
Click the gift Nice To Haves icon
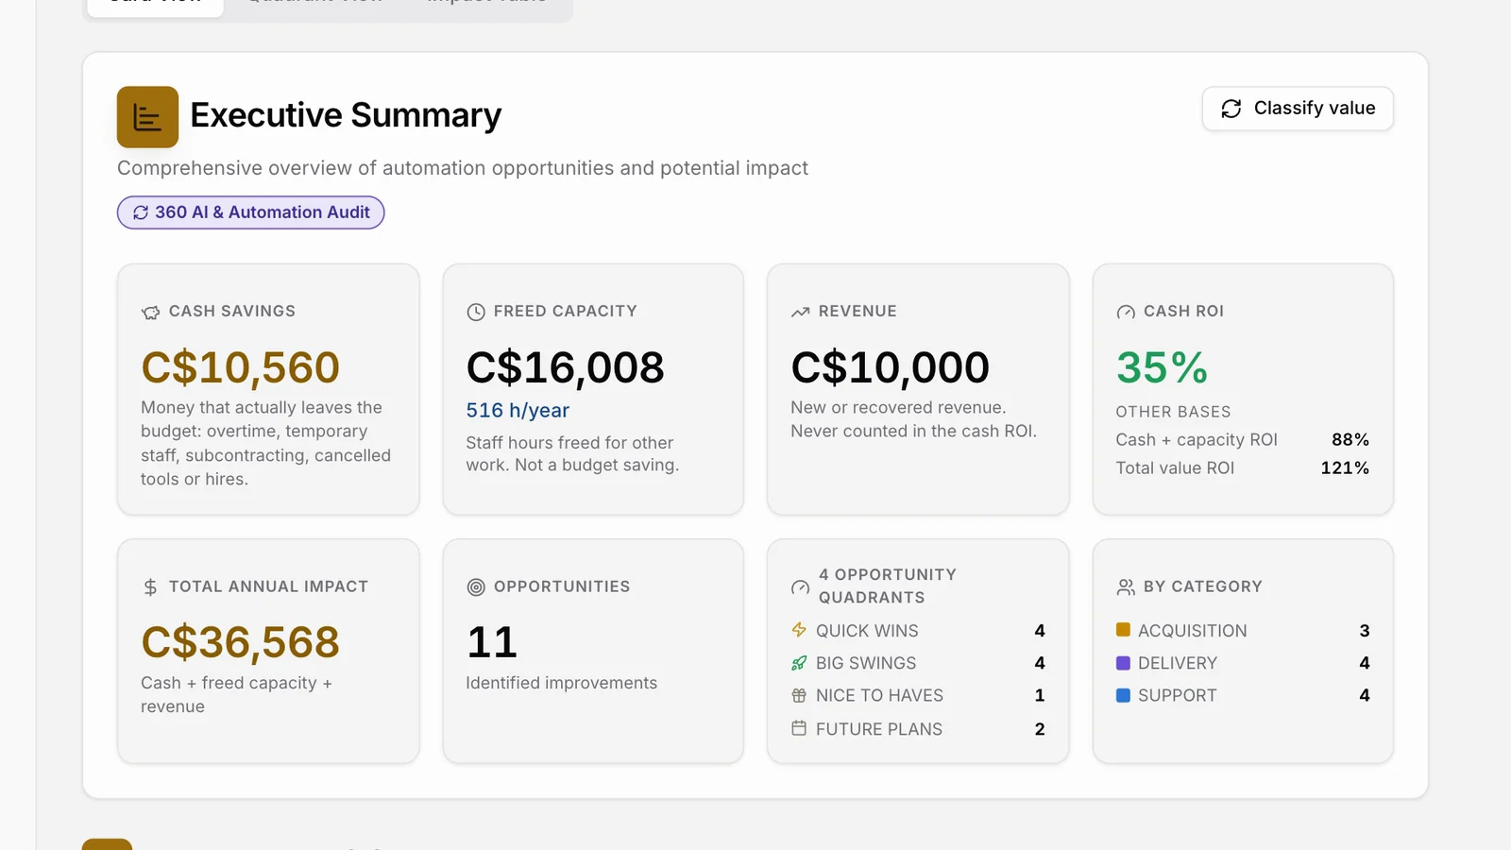pos(799,695)
